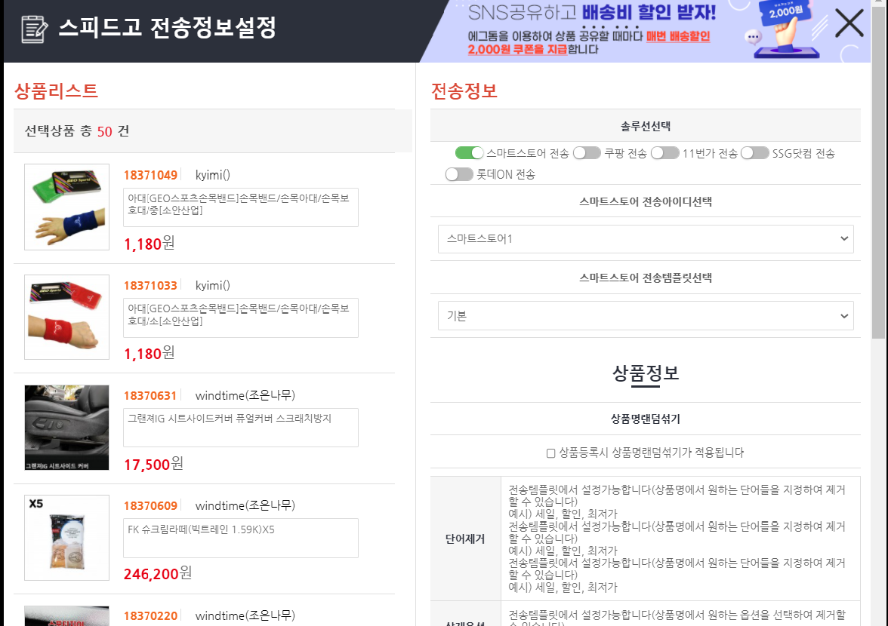Click 선택상품 총 50 건 summary
This screenshot has height=626, width=888.
point(77,131)
